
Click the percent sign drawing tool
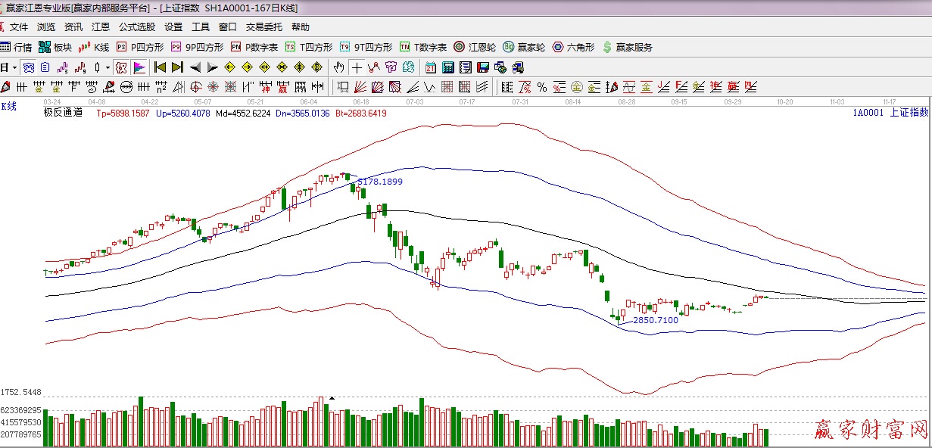[x=542, y=87]
